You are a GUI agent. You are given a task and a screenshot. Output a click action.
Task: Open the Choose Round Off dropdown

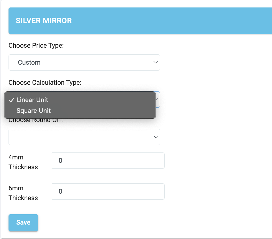[x=84, y=137]
